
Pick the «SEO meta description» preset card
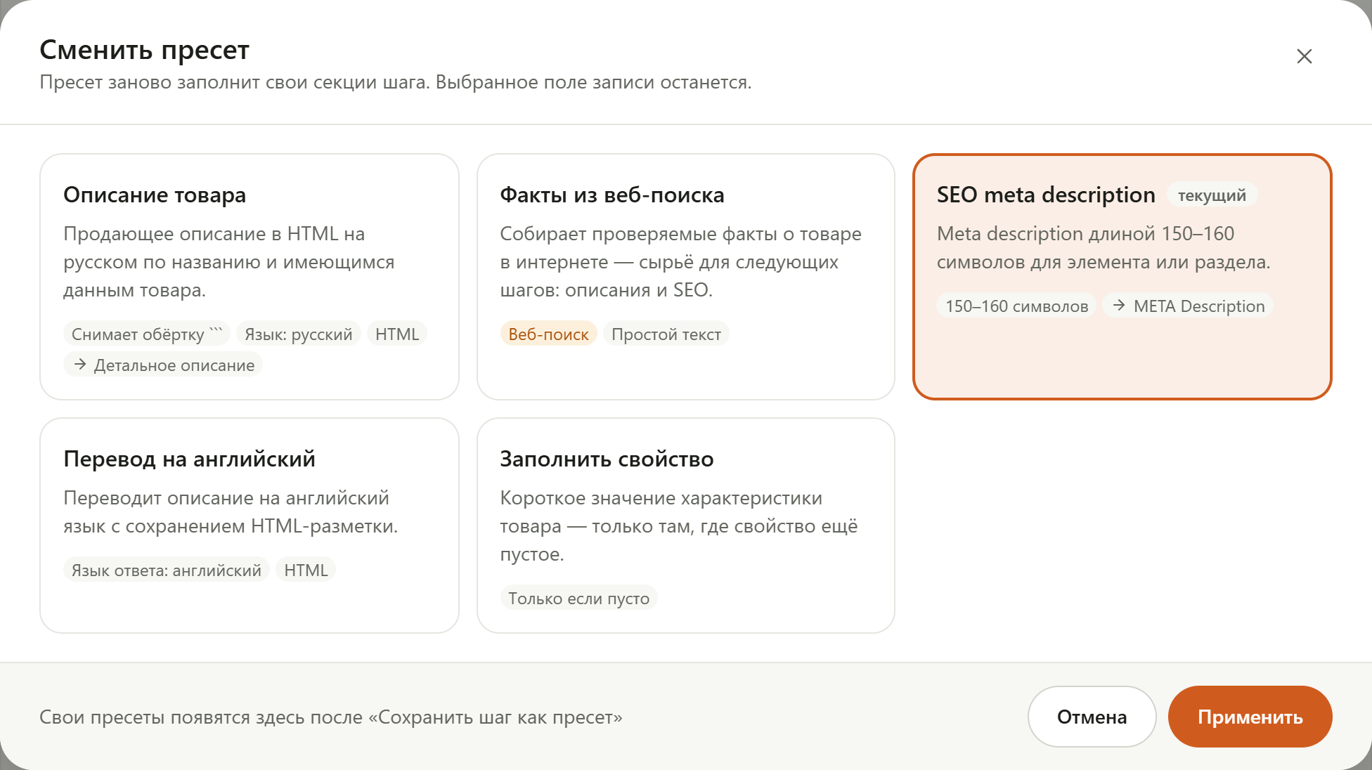[1122, 277]
